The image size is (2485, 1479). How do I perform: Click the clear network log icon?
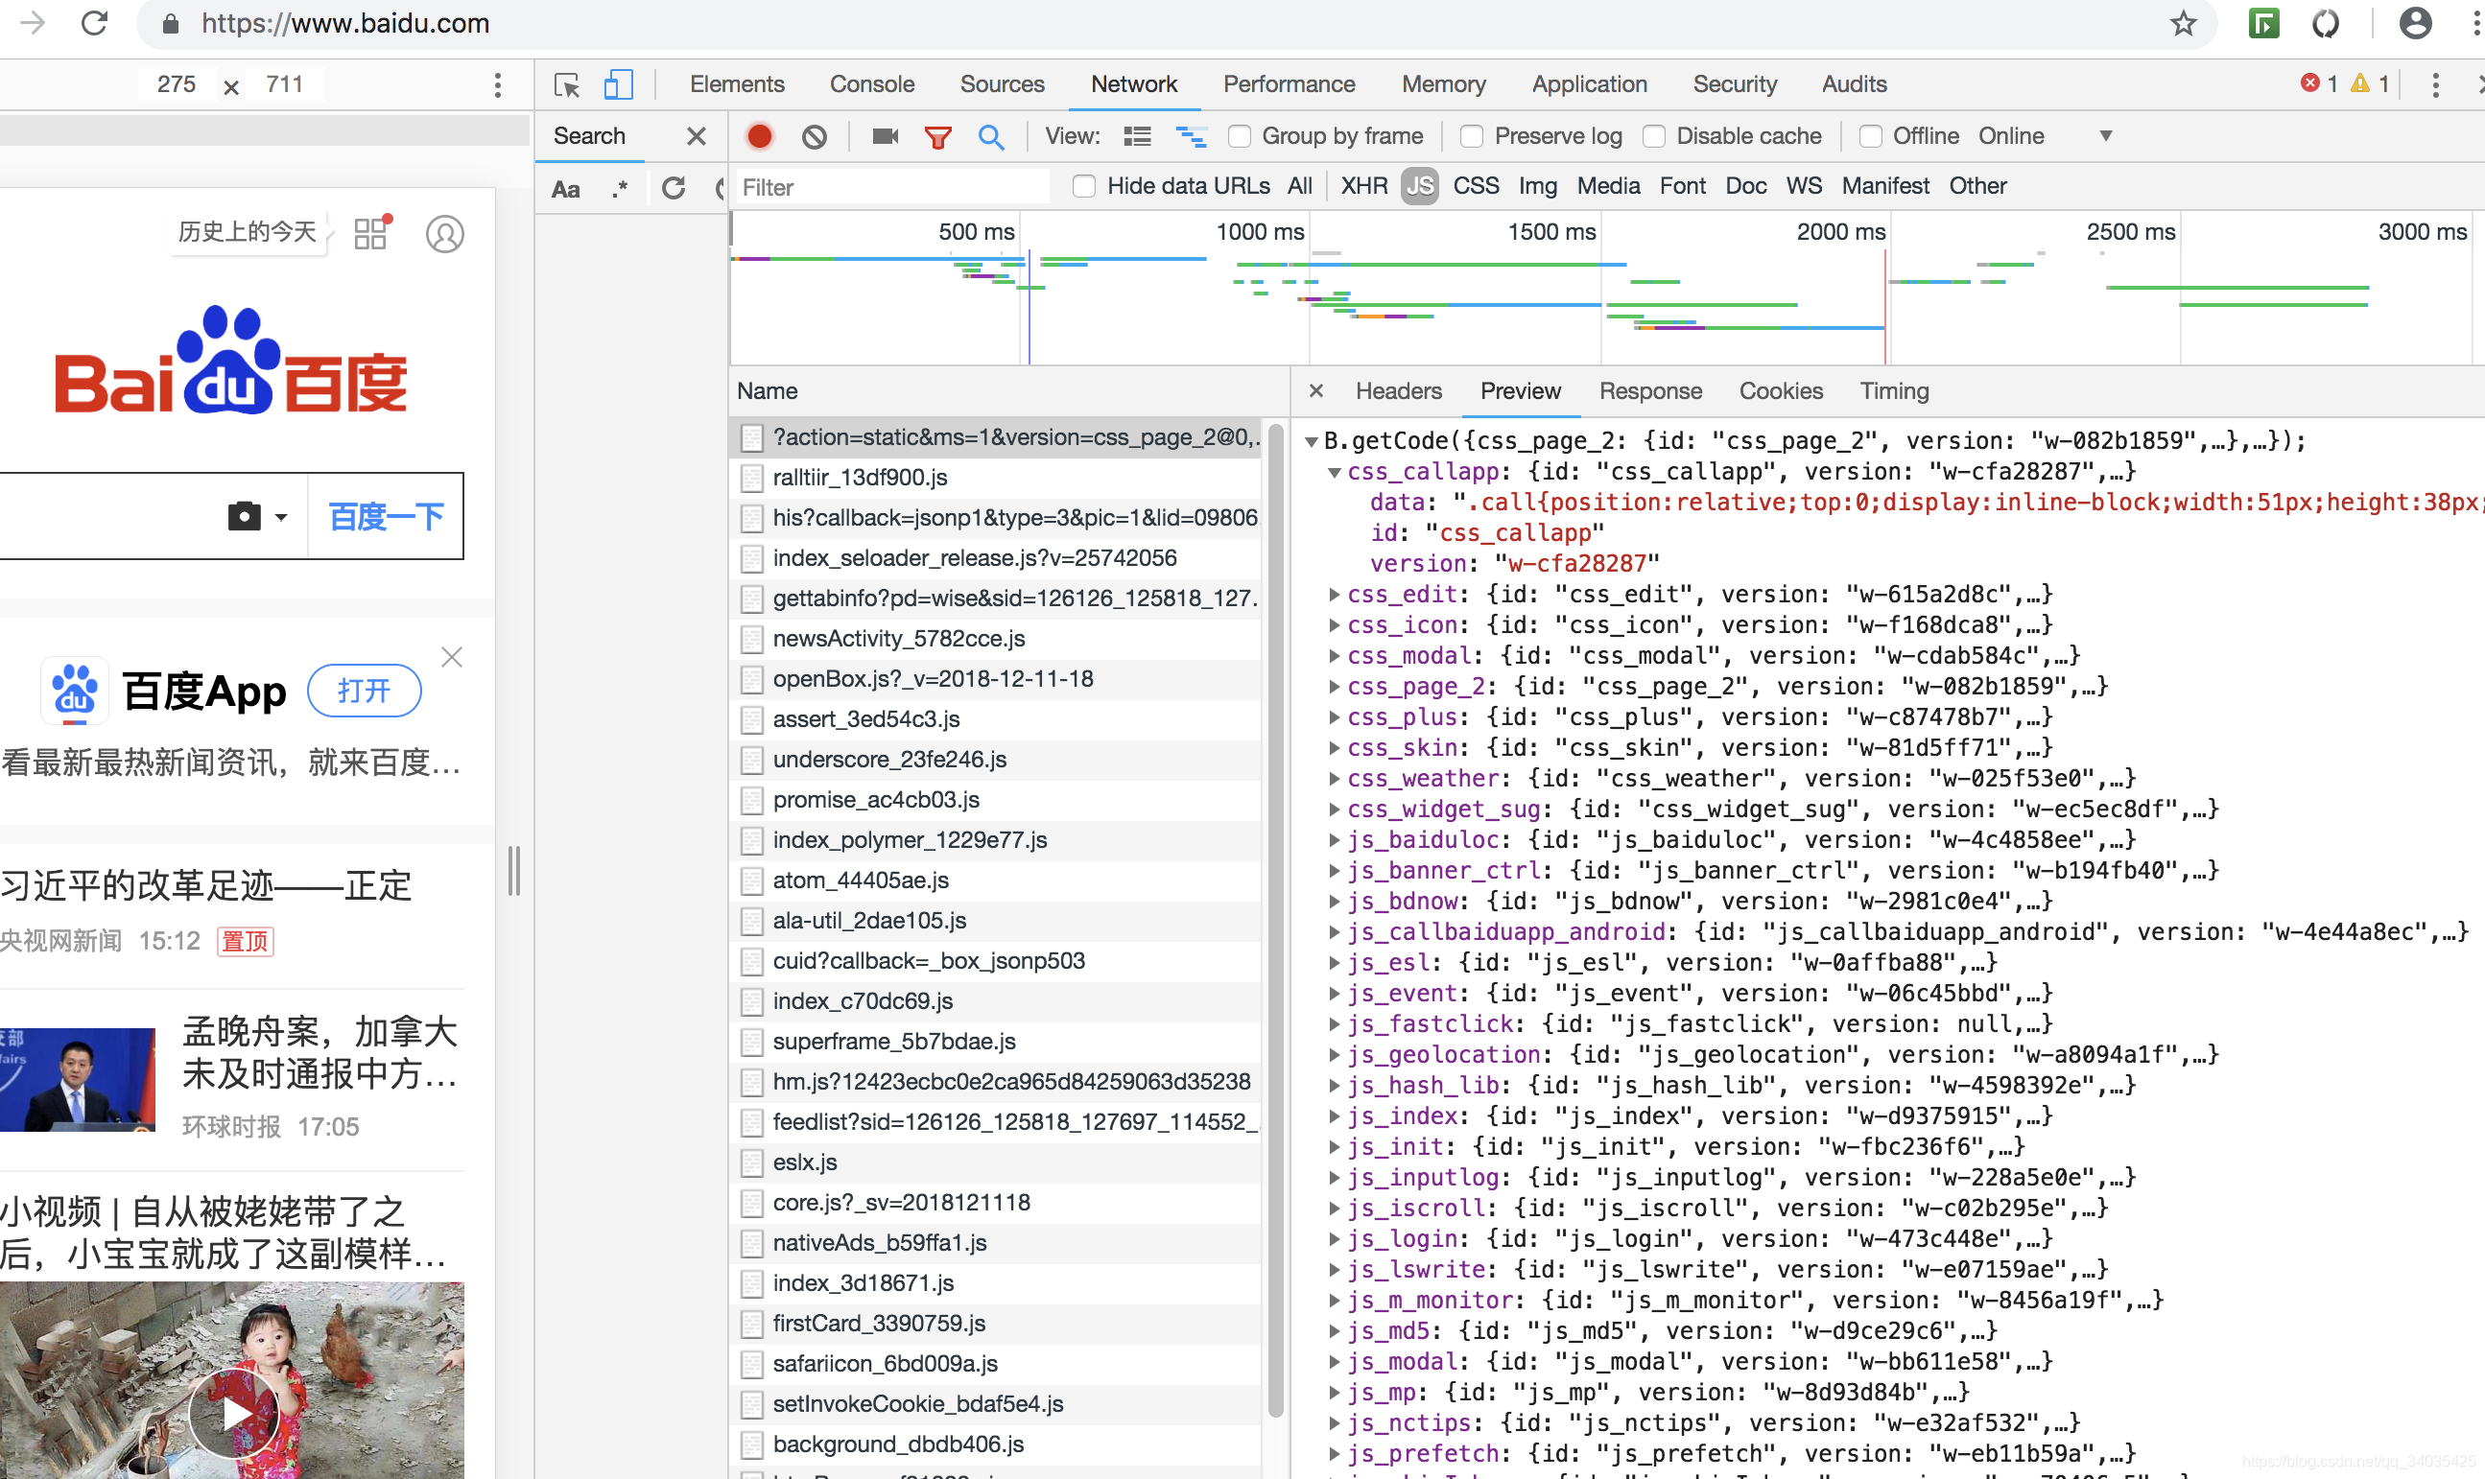point(815,135)
